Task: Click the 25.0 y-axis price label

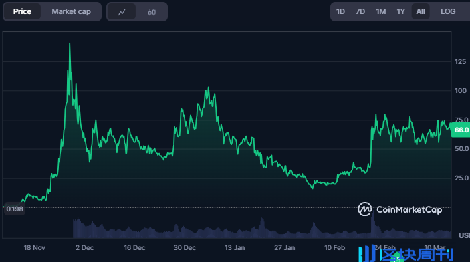Action: point(461,178)
